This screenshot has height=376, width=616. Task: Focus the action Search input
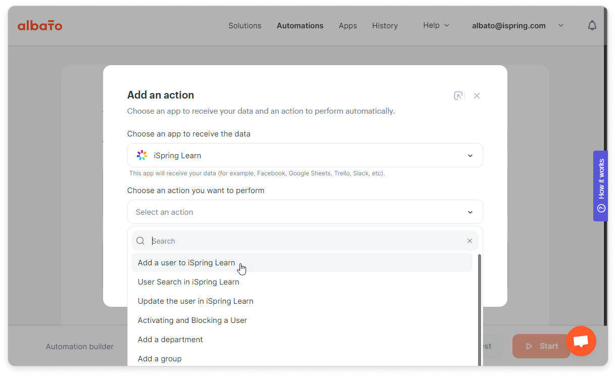pyautogui.click(x=305, y=241)
